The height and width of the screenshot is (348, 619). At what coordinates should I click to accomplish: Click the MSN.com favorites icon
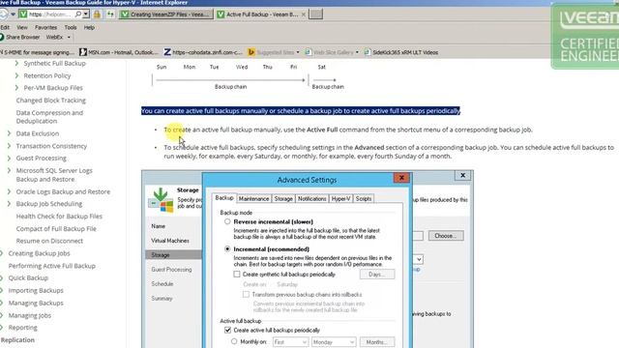tap(83, 52)
